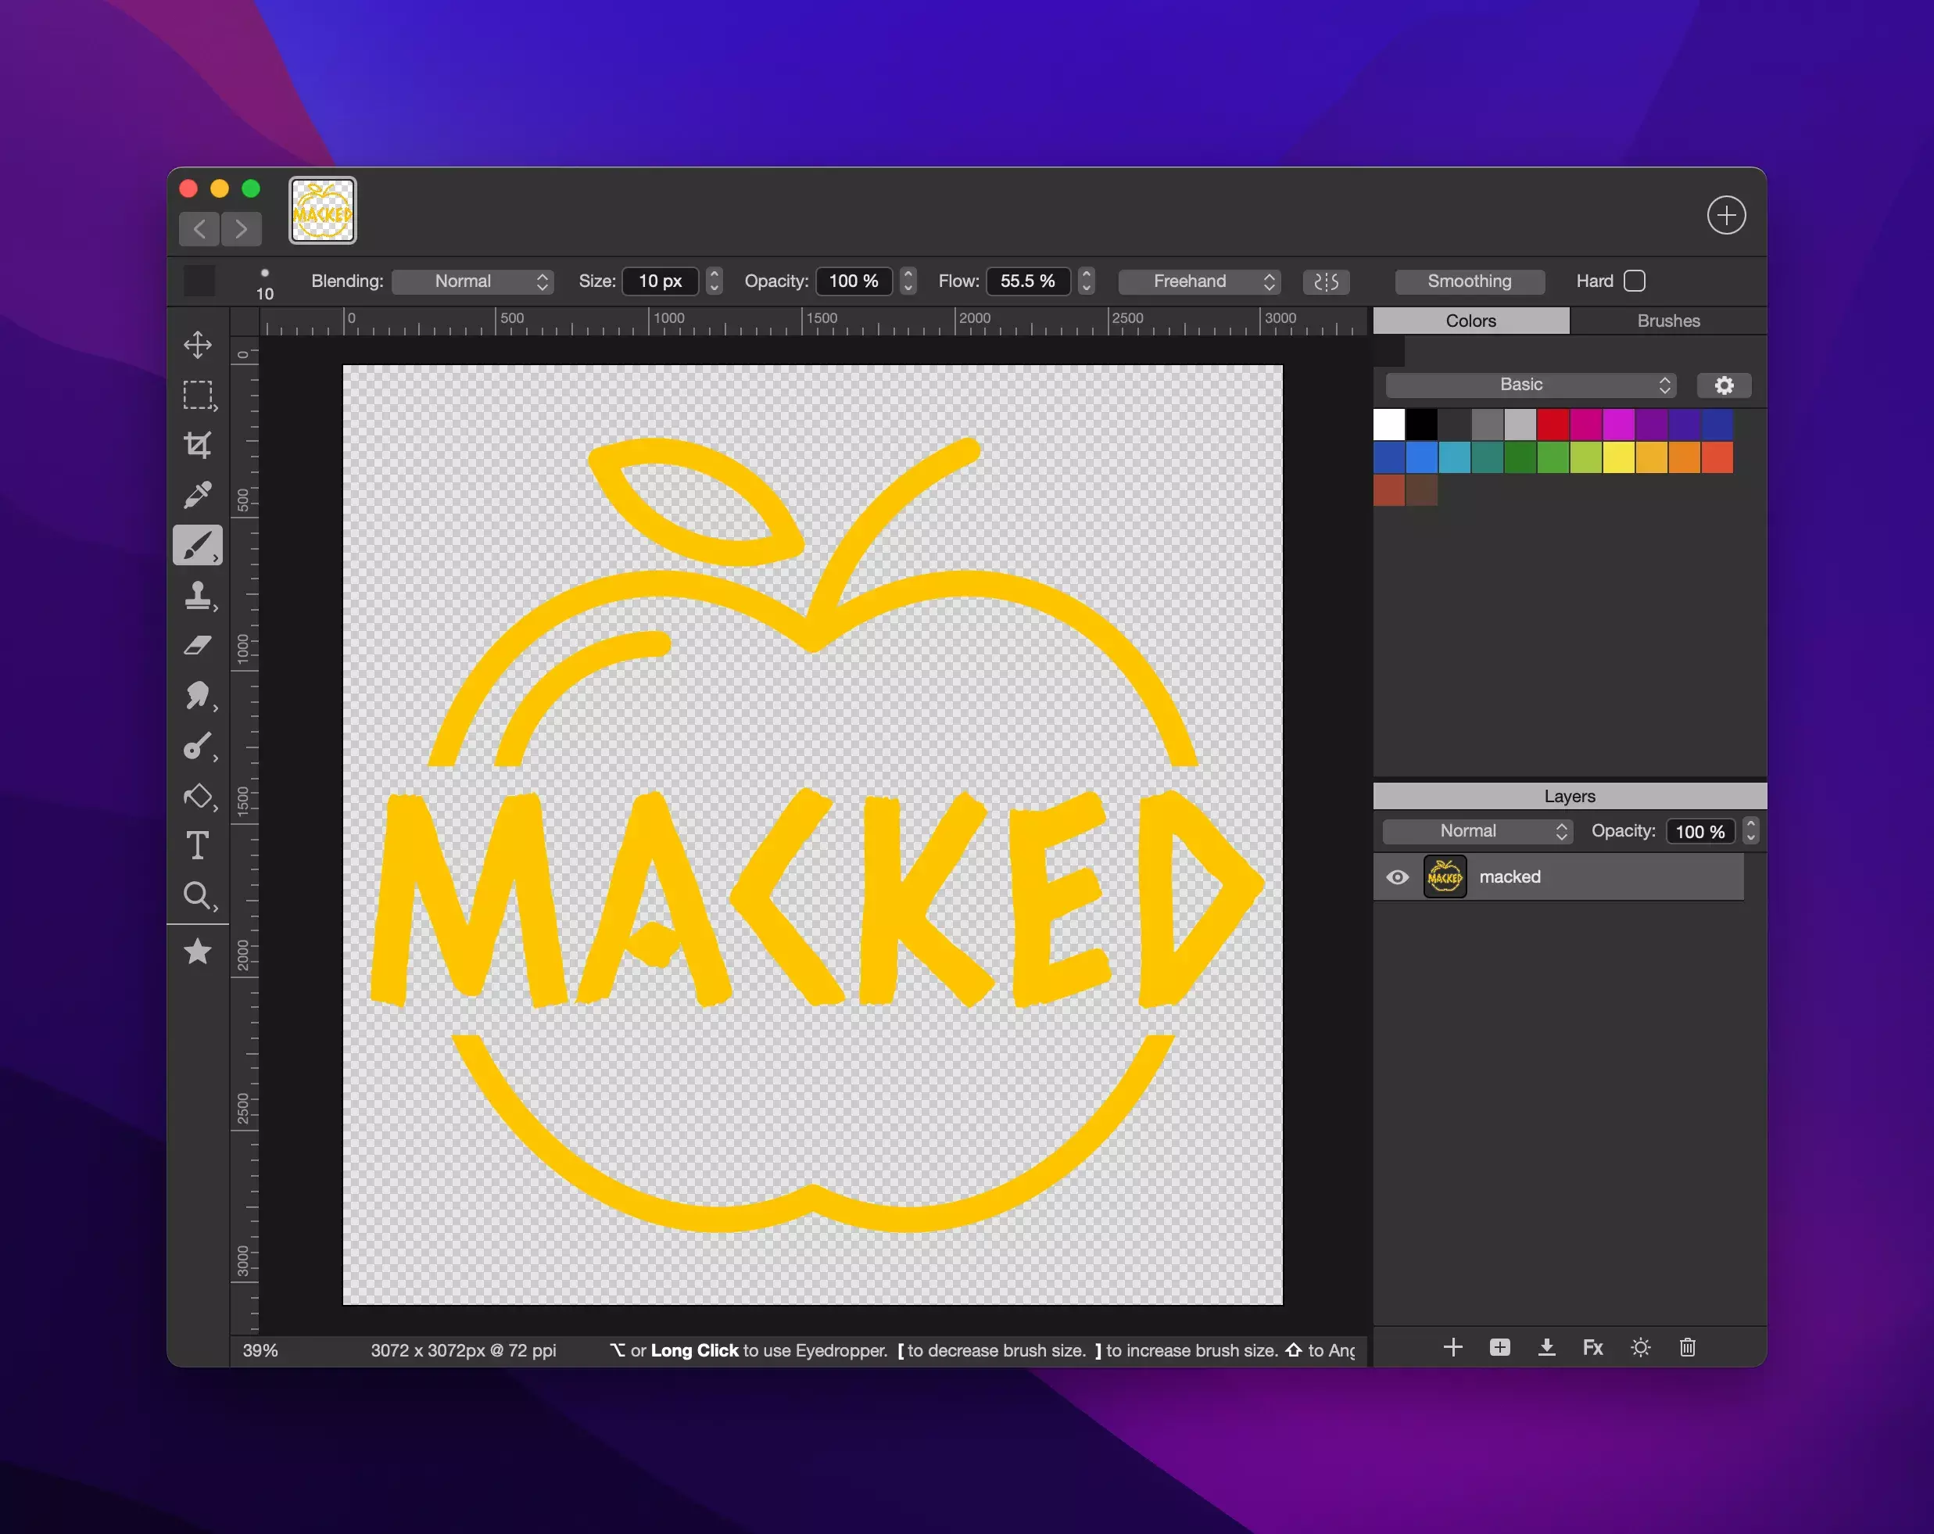Screen dimensions: 1934x1534
Task: Open the Freehand stroke mode dropdown
Action: 1198,281
